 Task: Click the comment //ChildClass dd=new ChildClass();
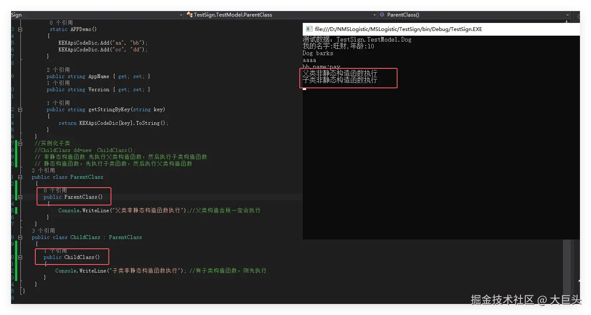click(85, 150)
